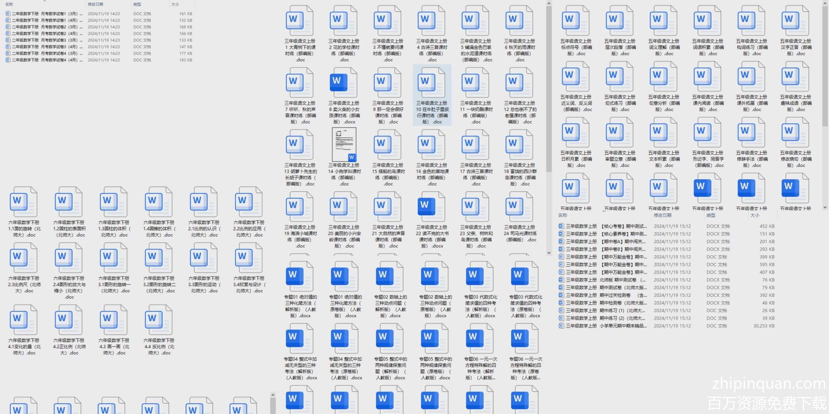Sort 二年级数学下册 list by 大小 column
This screenshot has width=829, height=414.
175,4
